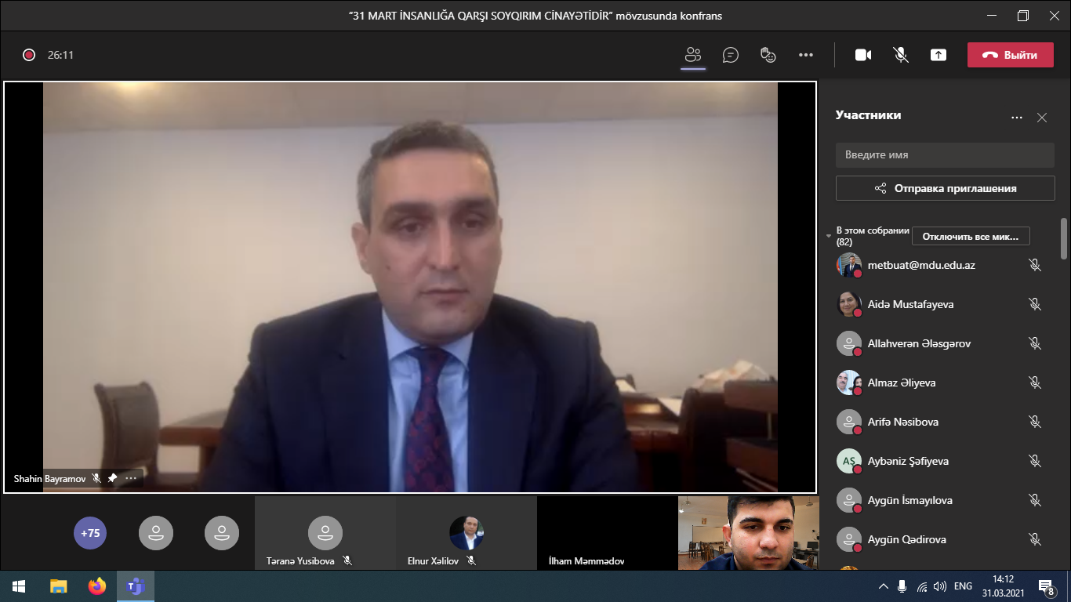The width and height of the screenshot is (1071, 602).
Task: Collapse the 'В этом собрании' participants list
Action: (829, 236)
